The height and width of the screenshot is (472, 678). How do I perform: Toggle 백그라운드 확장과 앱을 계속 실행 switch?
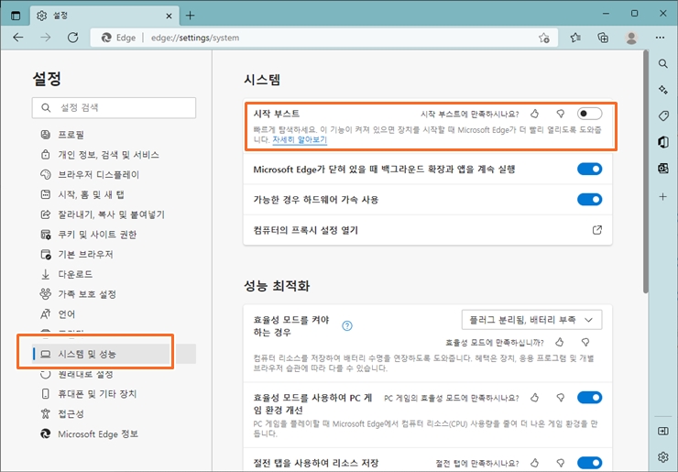[589, 170]
